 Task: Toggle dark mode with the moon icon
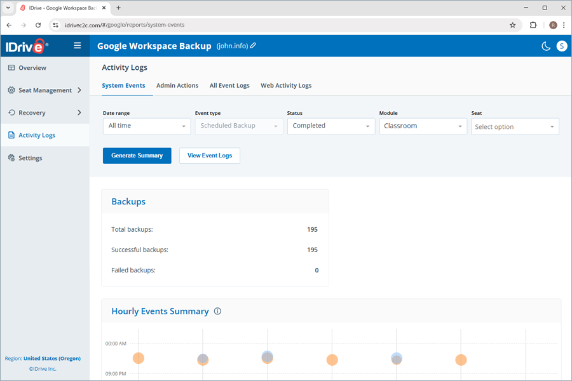point(545,46)
